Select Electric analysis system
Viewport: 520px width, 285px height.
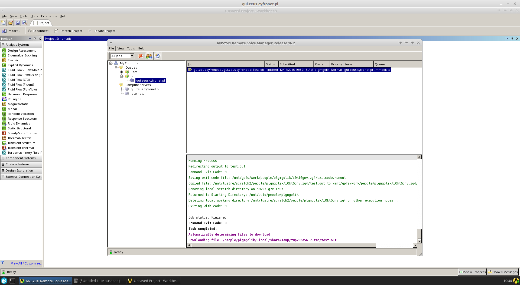13,60
